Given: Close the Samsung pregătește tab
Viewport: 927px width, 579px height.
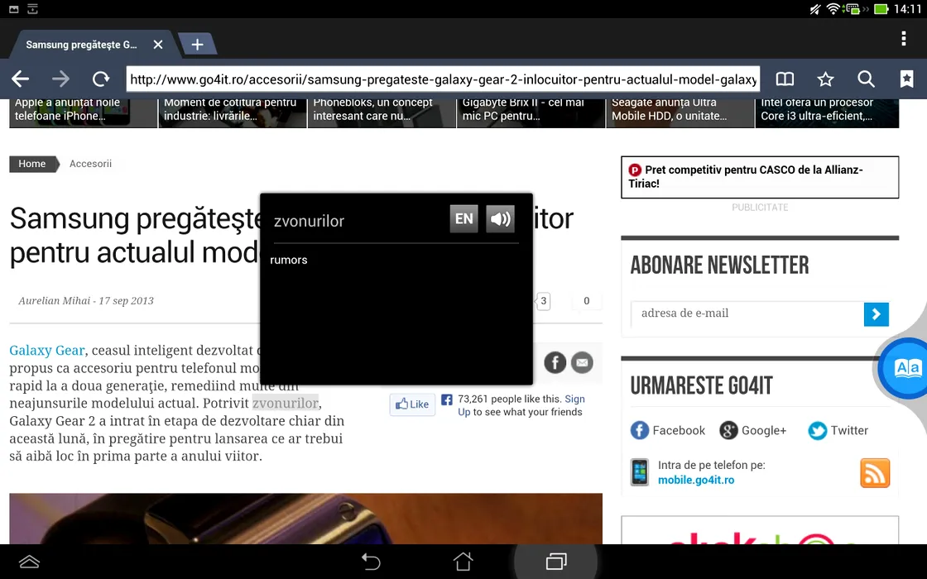Looking at the screenshot, I should coord(158,45).
